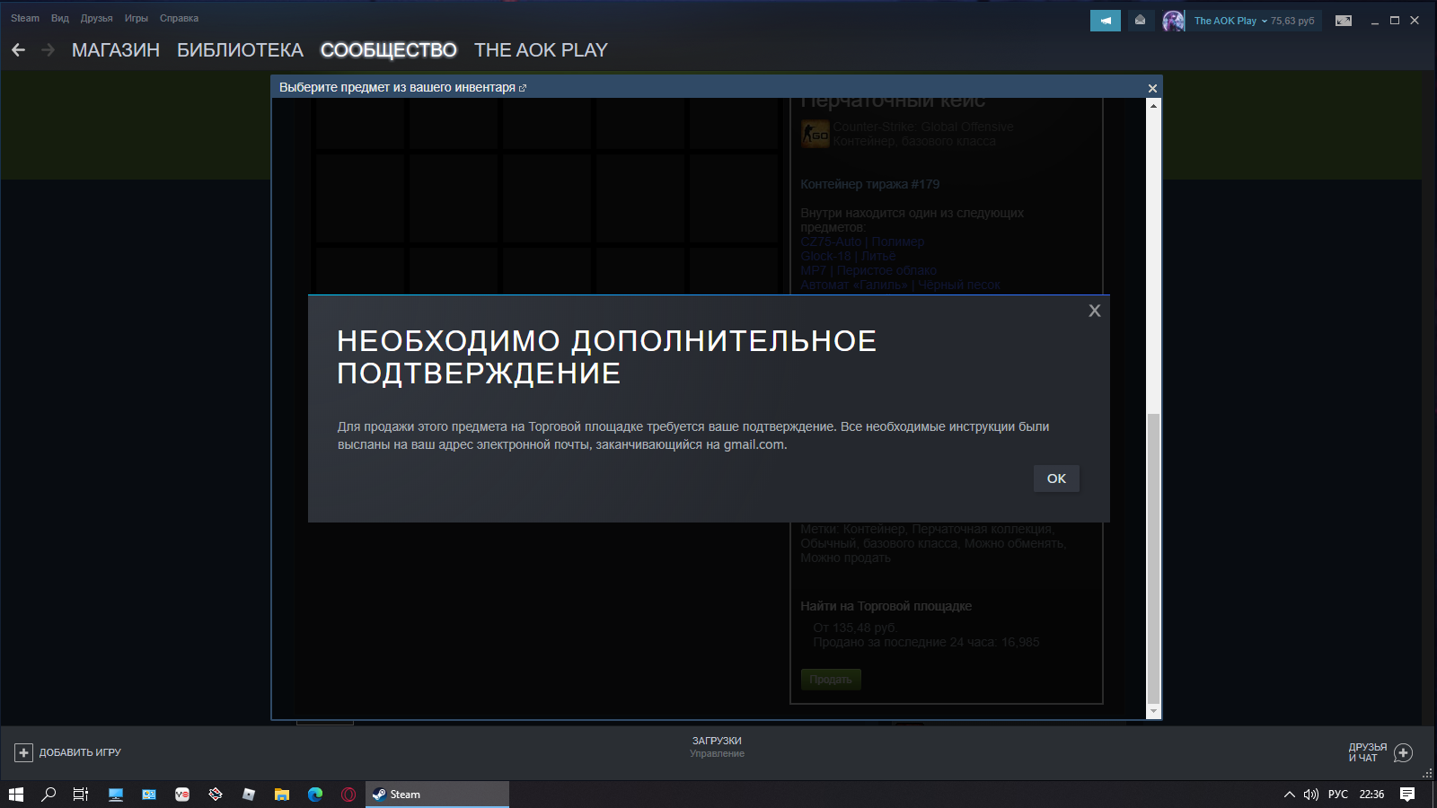The image size is (1437, 808).
Task: Click the Counter-Strike game icon
Action: (x=815, y=135)
